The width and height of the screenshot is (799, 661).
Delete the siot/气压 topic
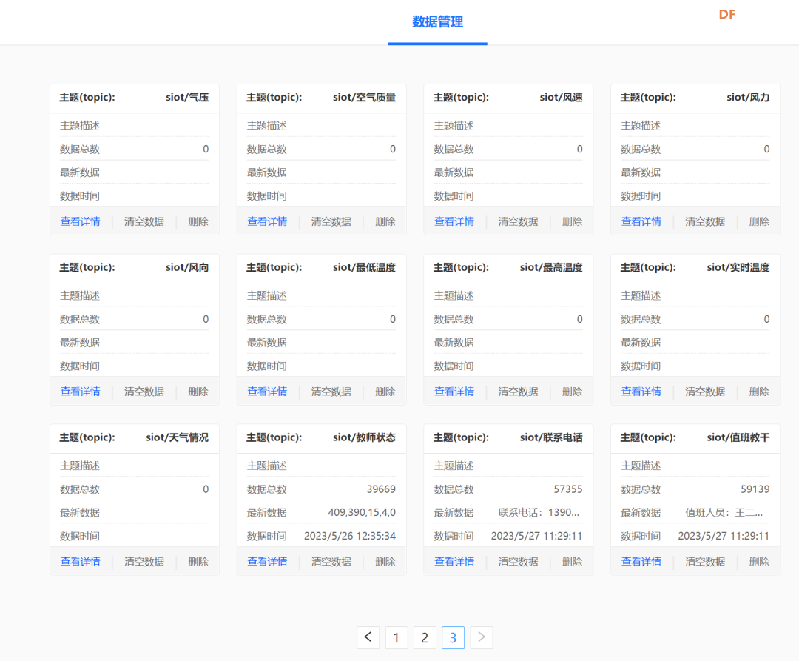pyautogui.click(x=198, y=221)
